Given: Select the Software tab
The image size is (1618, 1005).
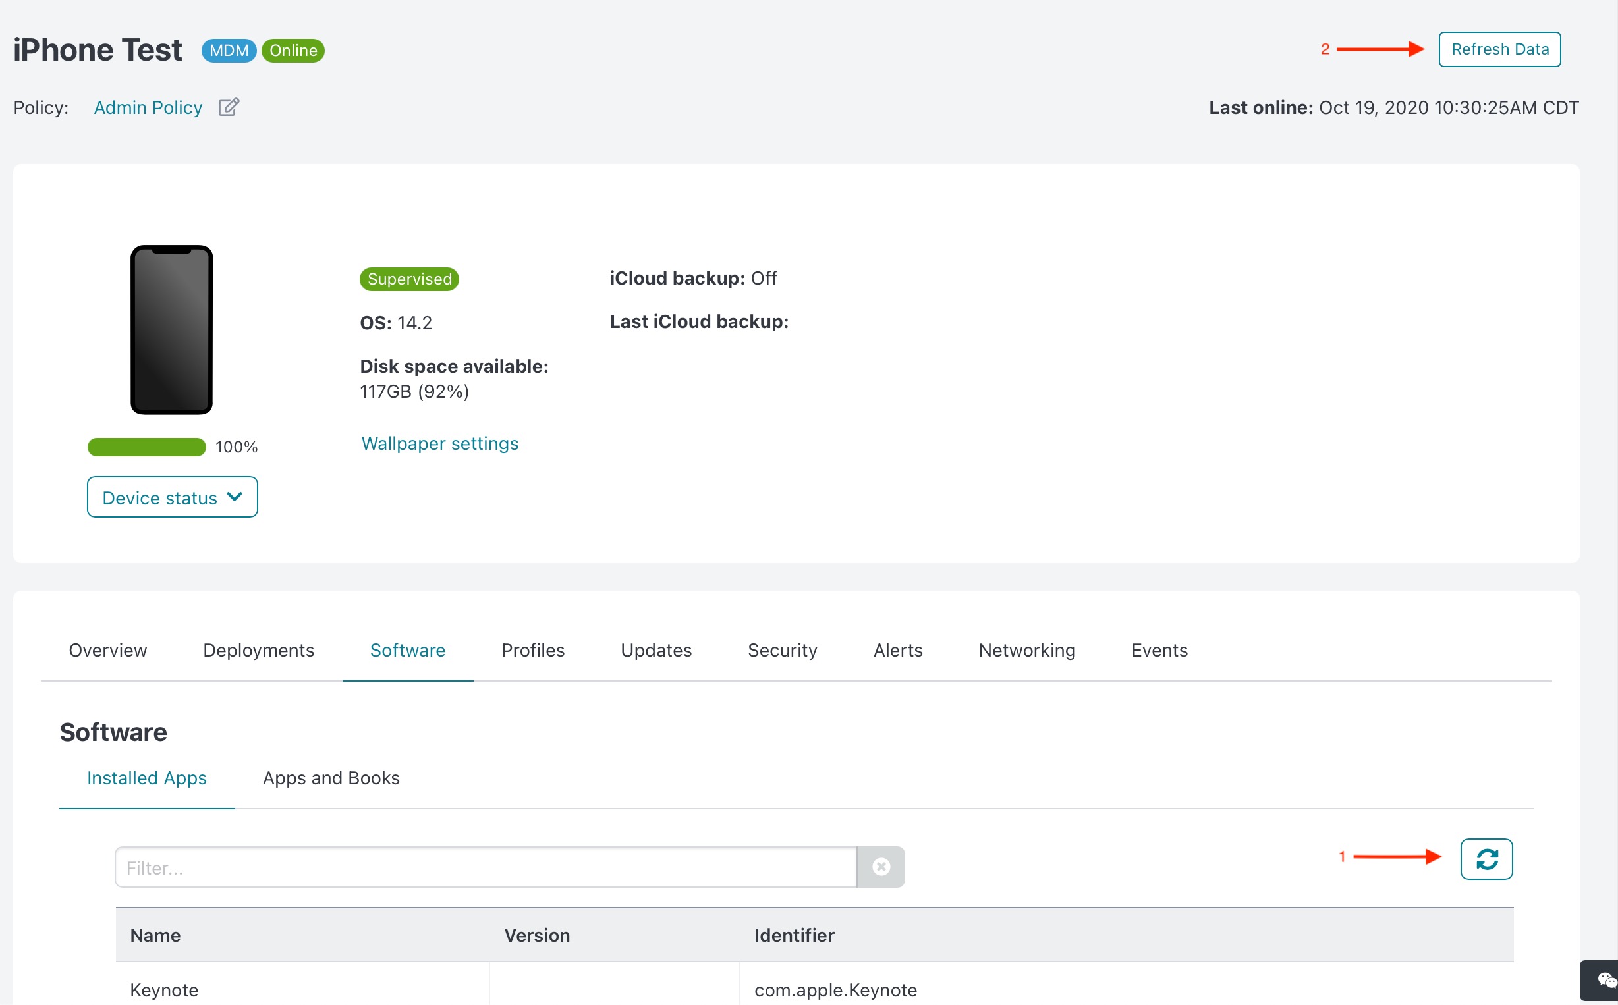Looking at the screenshot, I should tap(408, 650).
